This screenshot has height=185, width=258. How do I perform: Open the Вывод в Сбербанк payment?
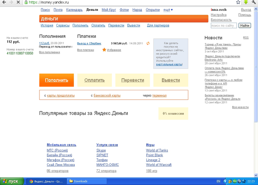(x=89, y=44)
